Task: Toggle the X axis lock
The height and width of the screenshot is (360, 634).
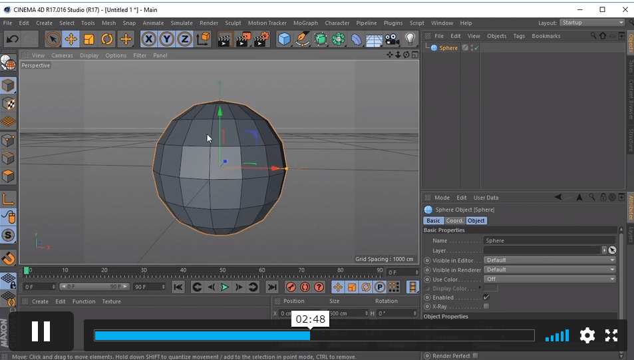Action: tap(149, 39)
